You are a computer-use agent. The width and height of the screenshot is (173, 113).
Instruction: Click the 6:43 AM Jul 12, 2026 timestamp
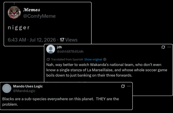32,40
